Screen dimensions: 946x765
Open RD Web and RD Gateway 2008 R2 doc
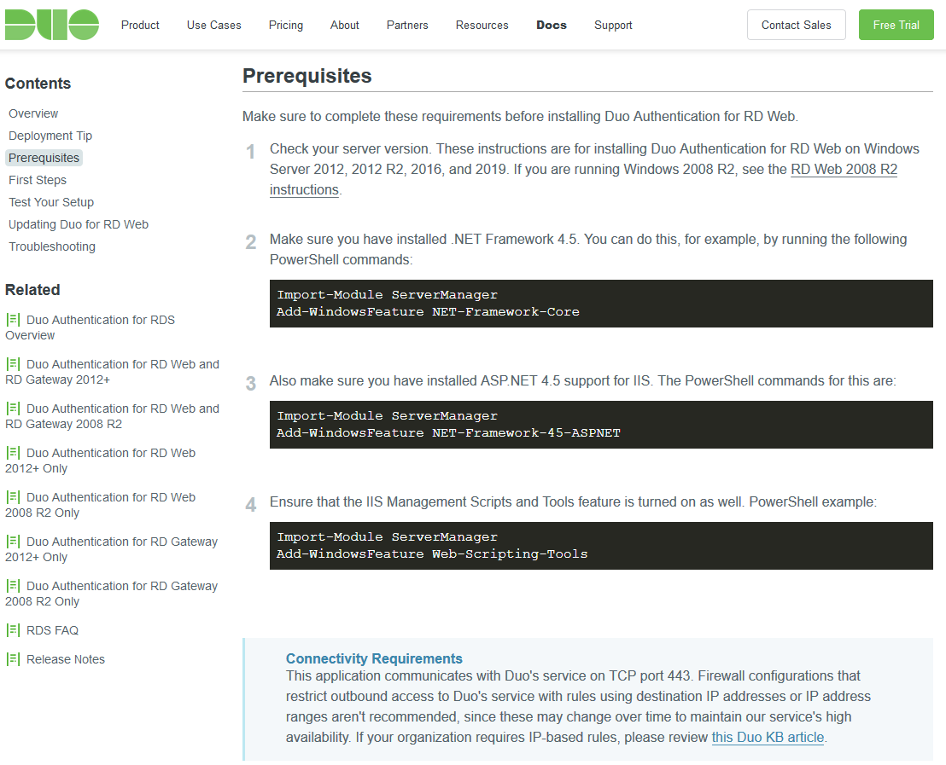coord(112,416)
